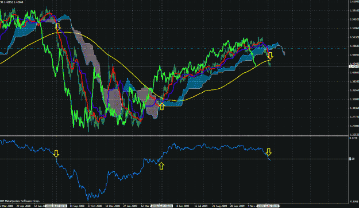Click the 28 Sep 2009 time axis label
Image resolution: width=359 pixels, height=208 pixels.
coord(237,206)
